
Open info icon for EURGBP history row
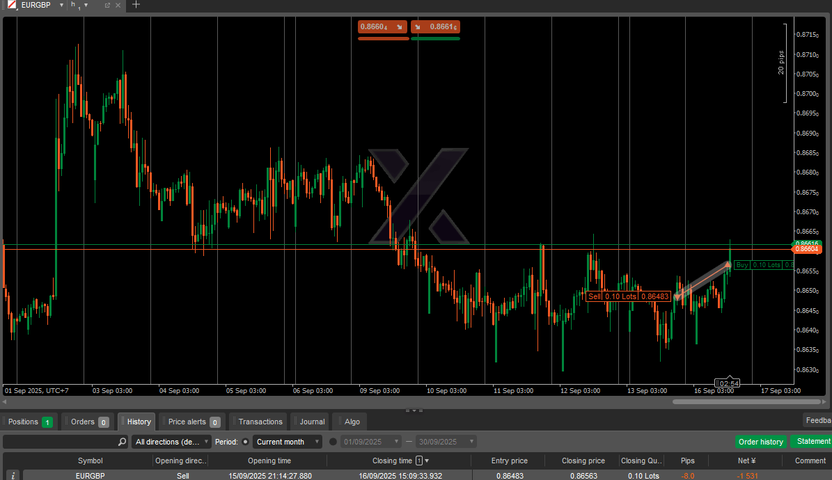13,476
